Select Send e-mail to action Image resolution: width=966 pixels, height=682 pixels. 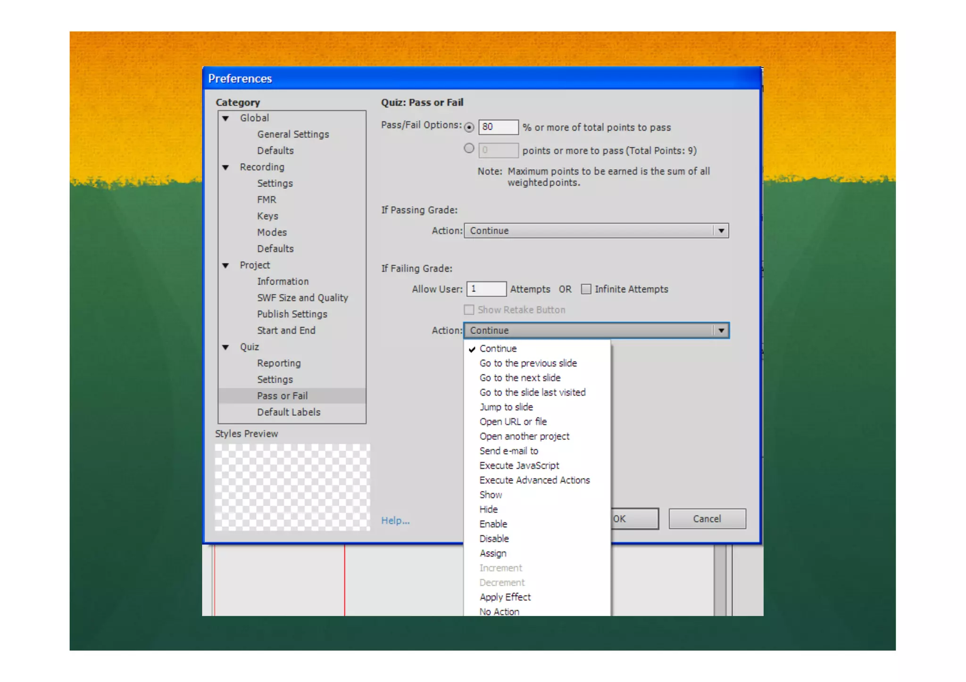[x=508, y=451]
